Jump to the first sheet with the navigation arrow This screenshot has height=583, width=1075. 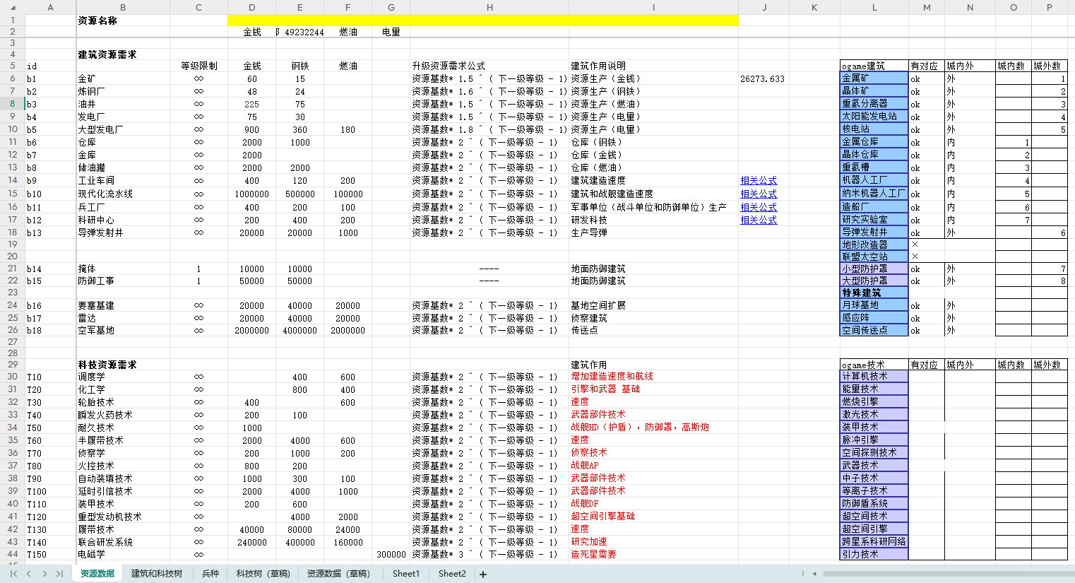[13, 574]
